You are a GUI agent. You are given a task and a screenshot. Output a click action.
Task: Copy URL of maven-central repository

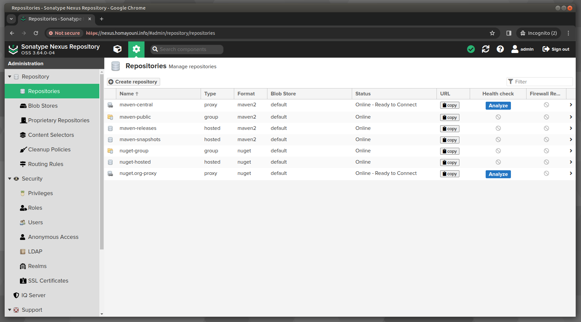pyautogui.click(x=450, y=105)
